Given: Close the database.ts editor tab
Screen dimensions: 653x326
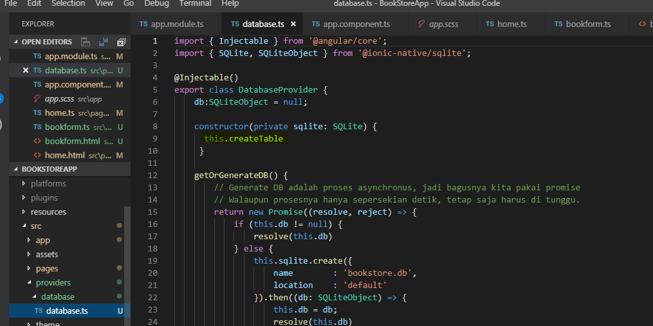Looking at the screenshot, I should tap(293, 24).
